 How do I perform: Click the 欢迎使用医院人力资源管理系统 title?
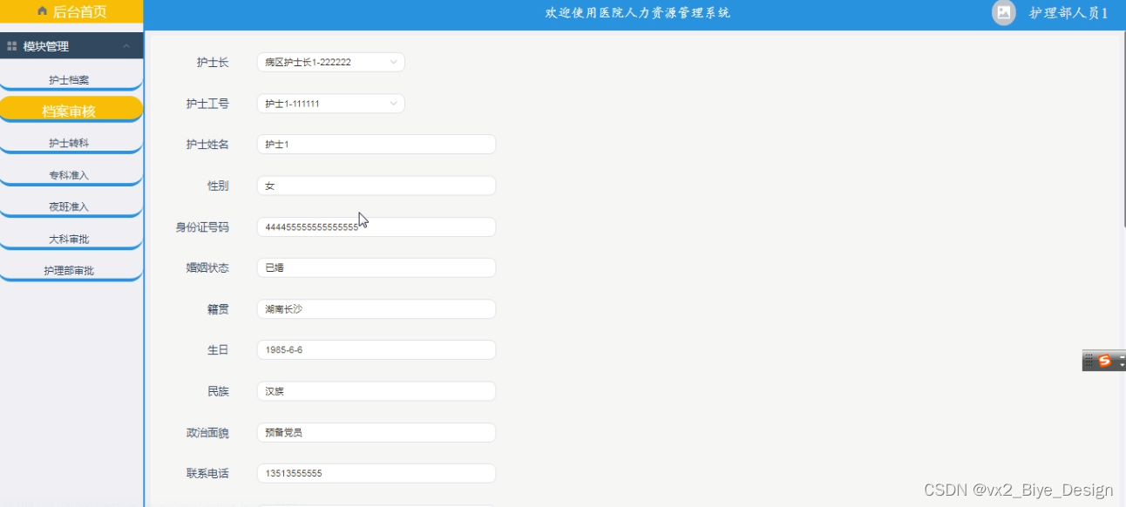point(638,12)
